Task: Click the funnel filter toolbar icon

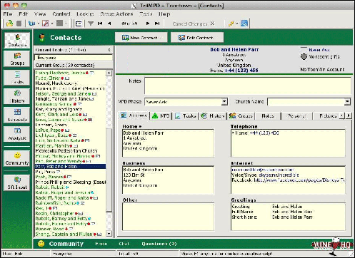Action: [91, 24]
